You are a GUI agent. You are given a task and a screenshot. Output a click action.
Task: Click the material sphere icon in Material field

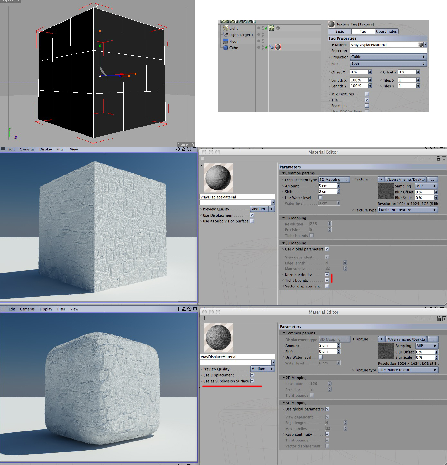coord(421,45)
